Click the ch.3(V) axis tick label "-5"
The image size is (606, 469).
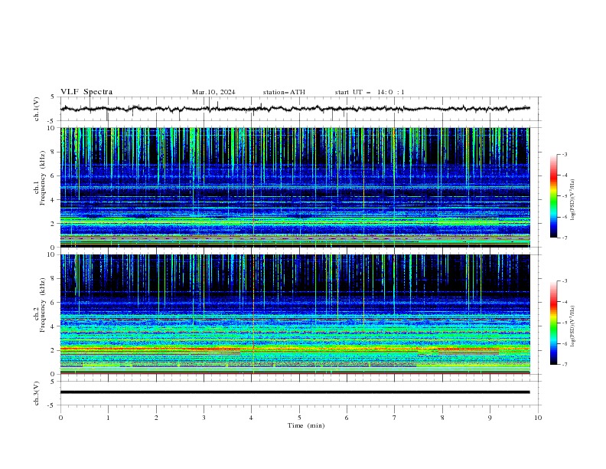(x=52, y=405)
